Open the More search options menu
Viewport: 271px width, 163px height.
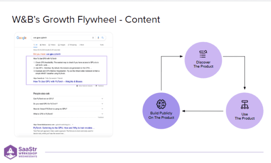click(x=81, y=45)
